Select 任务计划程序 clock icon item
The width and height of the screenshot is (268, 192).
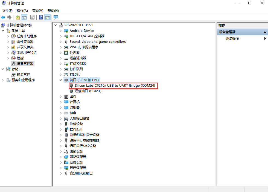coord(13,36)
